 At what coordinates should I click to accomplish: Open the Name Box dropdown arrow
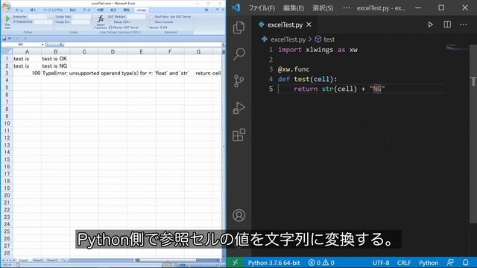click(42, 45)
